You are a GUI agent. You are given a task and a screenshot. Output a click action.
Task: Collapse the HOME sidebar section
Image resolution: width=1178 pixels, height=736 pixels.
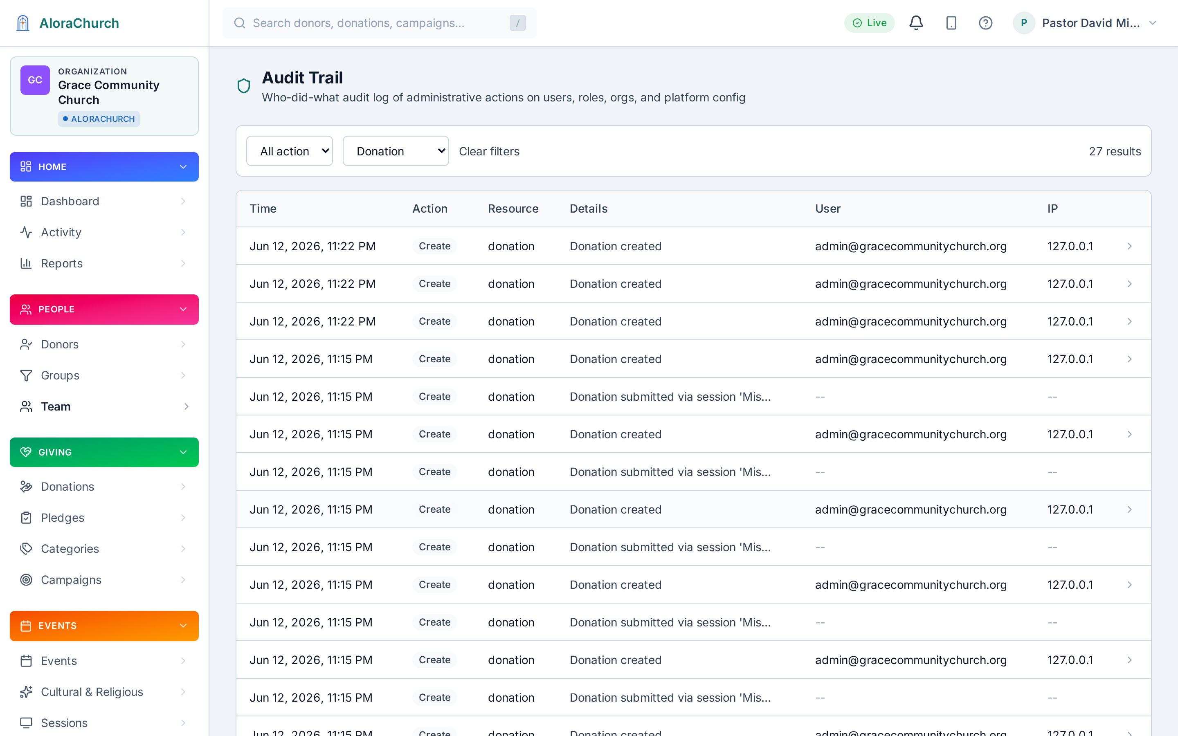click(104, 166)
